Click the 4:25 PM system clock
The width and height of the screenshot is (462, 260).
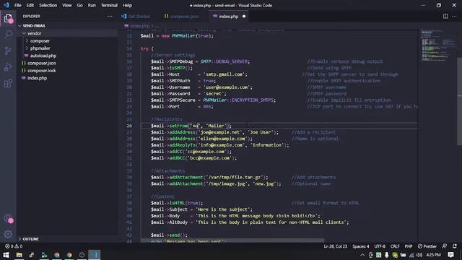point(433,255)
